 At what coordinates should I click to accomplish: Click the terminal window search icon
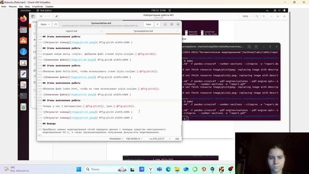pos(249,46)
